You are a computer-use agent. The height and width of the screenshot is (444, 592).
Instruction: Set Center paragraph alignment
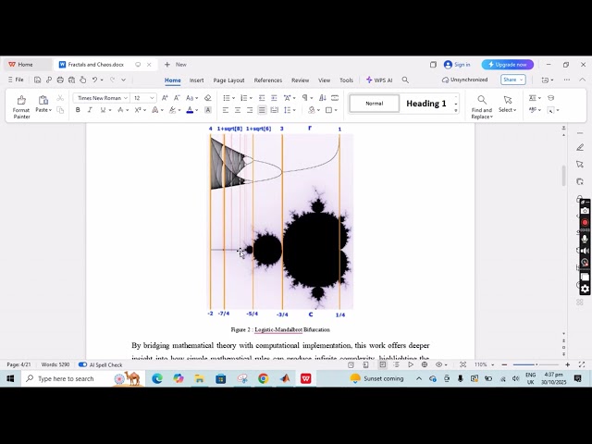238,110
